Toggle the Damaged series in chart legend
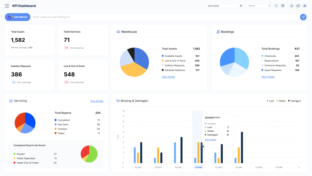 [x=294, y=101]
